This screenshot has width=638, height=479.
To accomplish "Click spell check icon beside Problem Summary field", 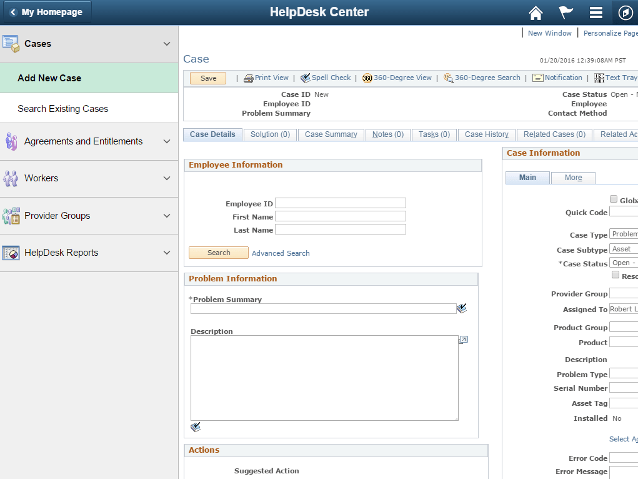I will [x=462, y=308].
